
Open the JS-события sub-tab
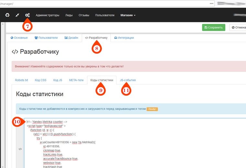tap(128, 80)
